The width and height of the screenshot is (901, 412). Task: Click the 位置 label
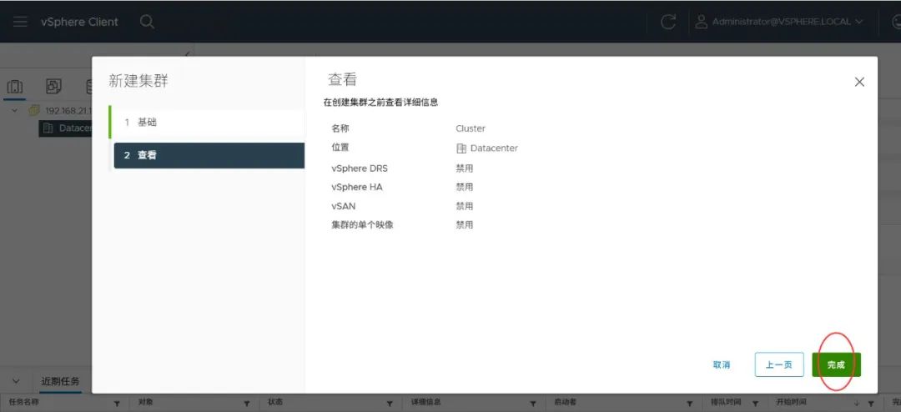(340, 147)
